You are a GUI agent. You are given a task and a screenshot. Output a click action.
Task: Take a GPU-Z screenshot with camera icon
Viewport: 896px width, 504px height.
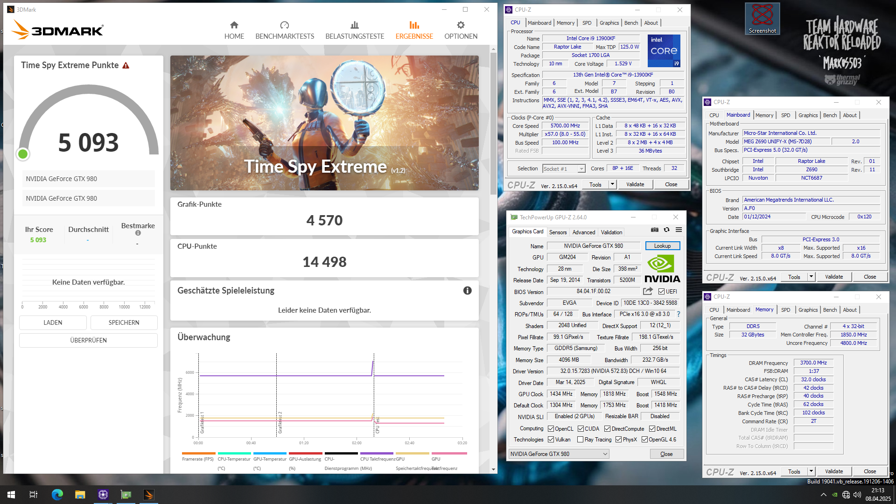(655, 230)
